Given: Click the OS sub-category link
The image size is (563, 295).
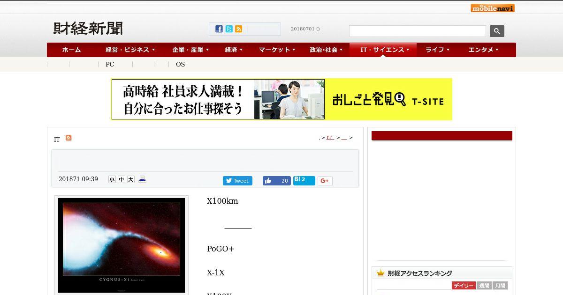Looking at the screenshot, I should 180,64.
